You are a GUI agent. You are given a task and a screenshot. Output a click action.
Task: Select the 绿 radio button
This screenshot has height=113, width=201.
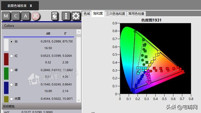point(11,70)
